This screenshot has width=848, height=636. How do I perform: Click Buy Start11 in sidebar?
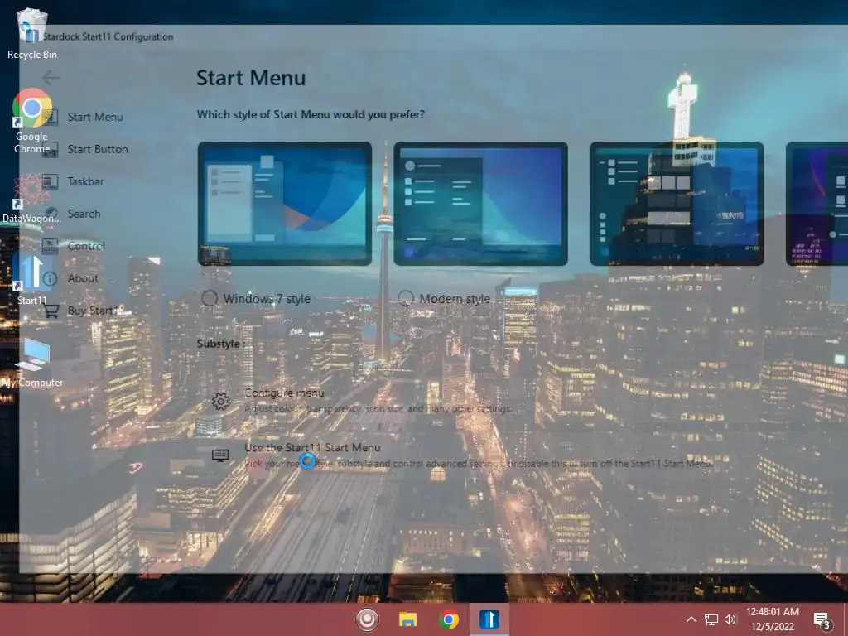click(94, 311)
